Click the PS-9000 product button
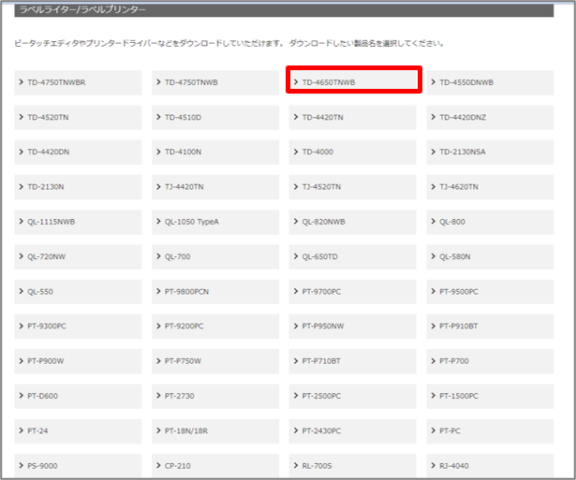 tap(79, 465)
